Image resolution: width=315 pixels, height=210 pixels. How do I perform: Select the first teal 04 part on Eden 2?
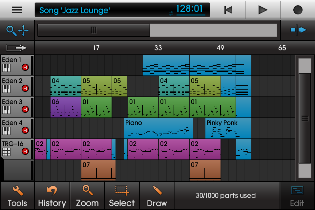(x=66, y=86)
